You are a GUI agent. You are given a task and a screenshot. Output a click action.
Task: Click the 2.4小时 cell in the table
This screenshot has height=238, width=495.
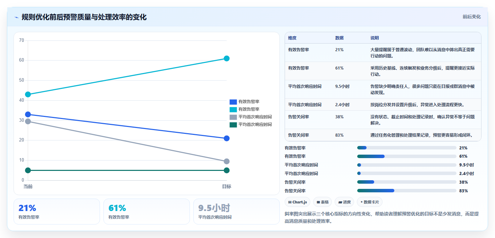pyautogui.click(x=342, y=105)
